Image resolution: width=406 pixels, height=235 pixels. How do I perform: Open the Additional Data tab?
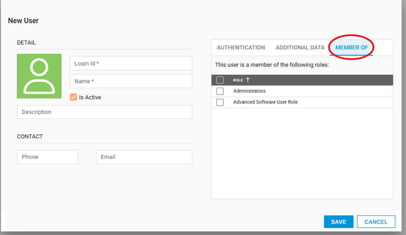[x=300, y=48]
